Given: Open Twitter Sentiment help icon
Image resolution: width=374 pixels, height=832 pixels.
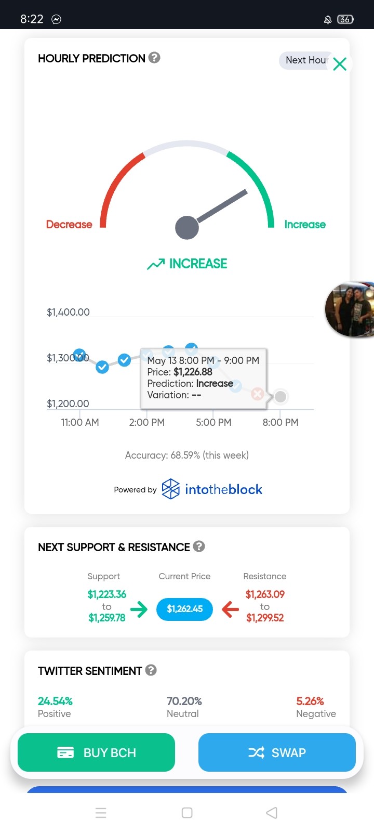Looking at the screenshot, I should pyautogui.click(x=151, y=670).
